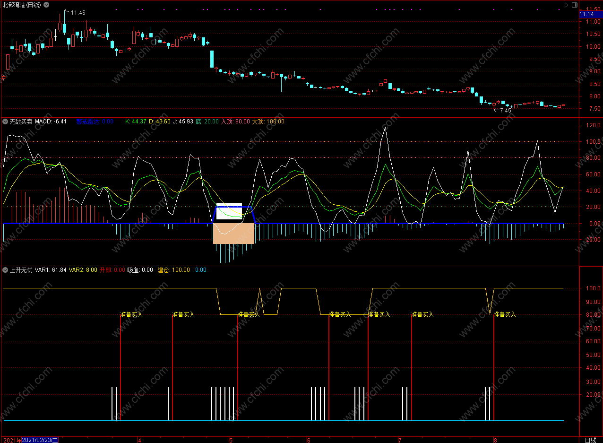Click the 上升无忧 indicator name
This screenshot has width=603, height=443.
[21, 270]
